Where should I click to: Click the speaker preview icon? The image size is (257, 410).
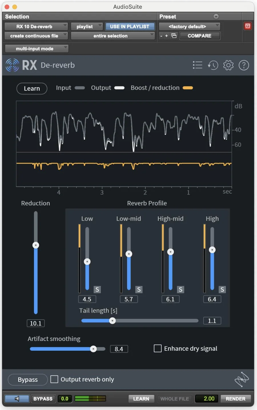coord(17,399)
